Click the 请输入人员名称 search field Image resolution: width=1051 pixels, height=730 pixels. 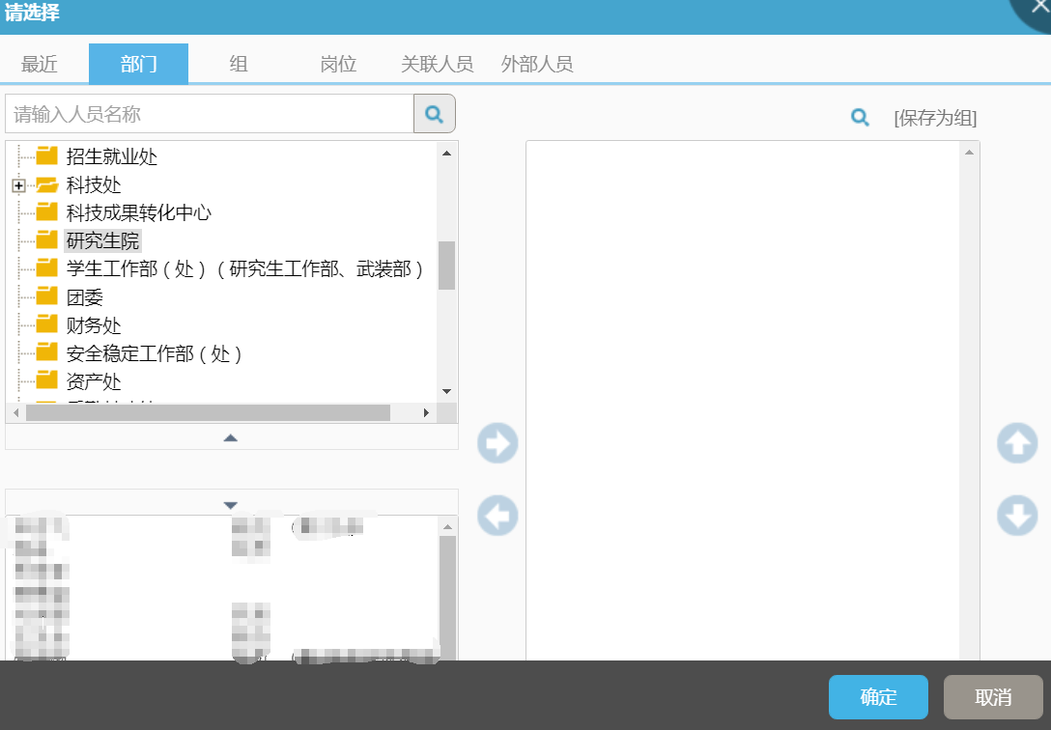[210, 114]
